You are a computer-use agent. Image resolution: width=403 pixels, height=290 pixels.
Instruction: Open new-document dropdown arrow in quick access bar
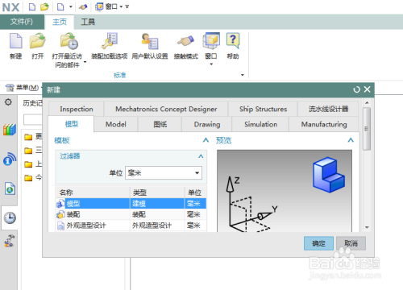click(x=71, y=6)
